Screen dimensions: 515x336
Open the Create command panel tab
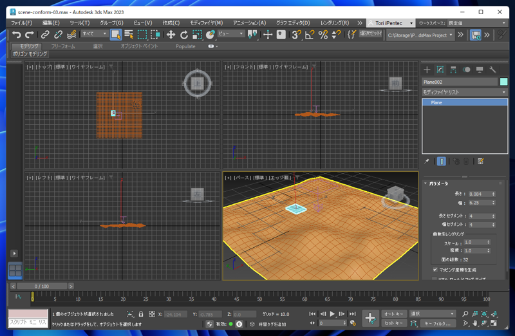[427, 70]
